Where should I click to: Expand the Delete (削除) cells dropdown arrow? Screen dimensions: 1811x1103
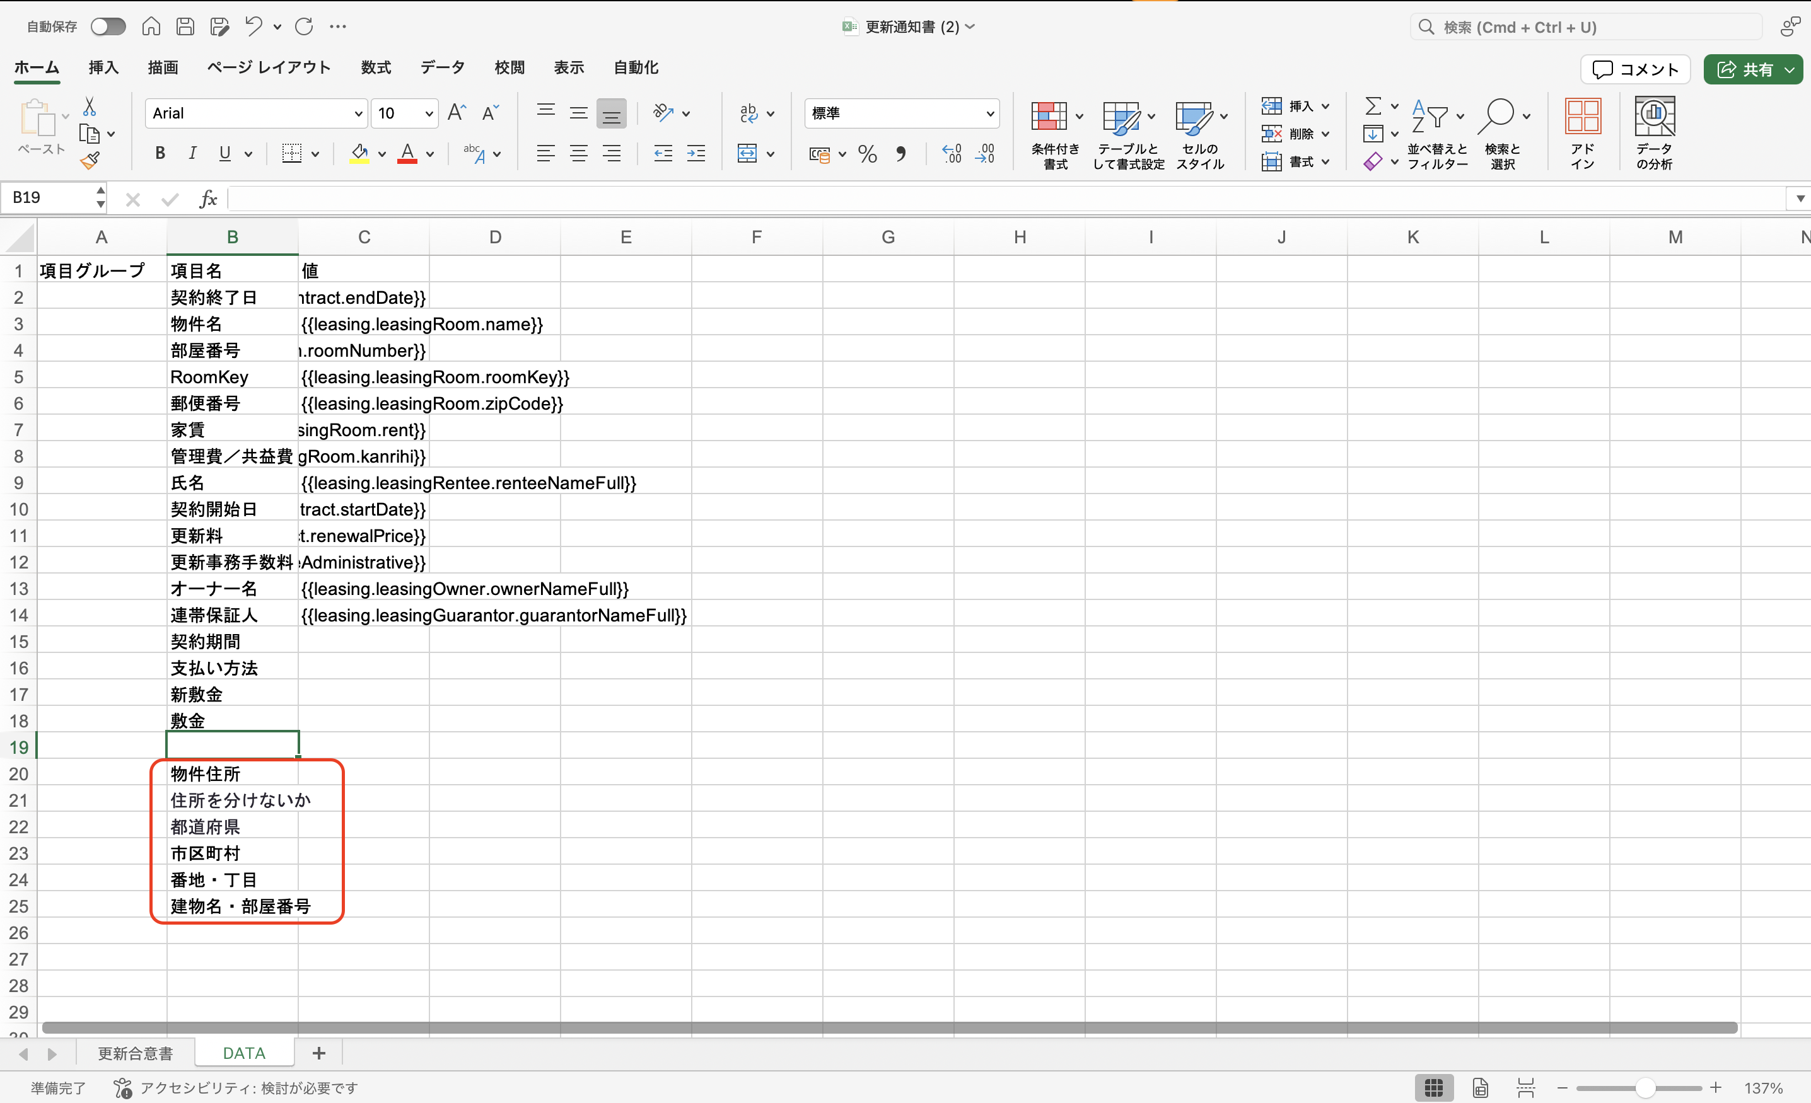click(x=1326, y=134)
